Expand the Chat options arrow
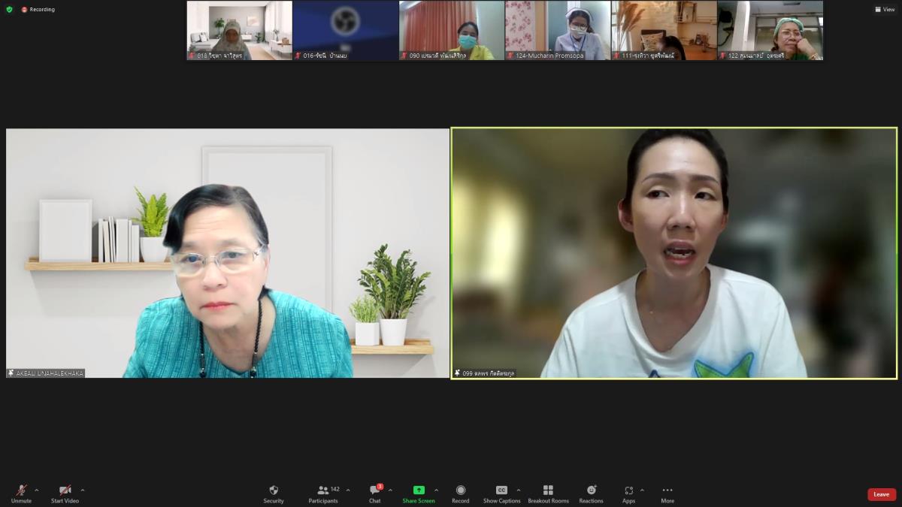The width and height of the screenshot is (902, 507). [390, 490]
